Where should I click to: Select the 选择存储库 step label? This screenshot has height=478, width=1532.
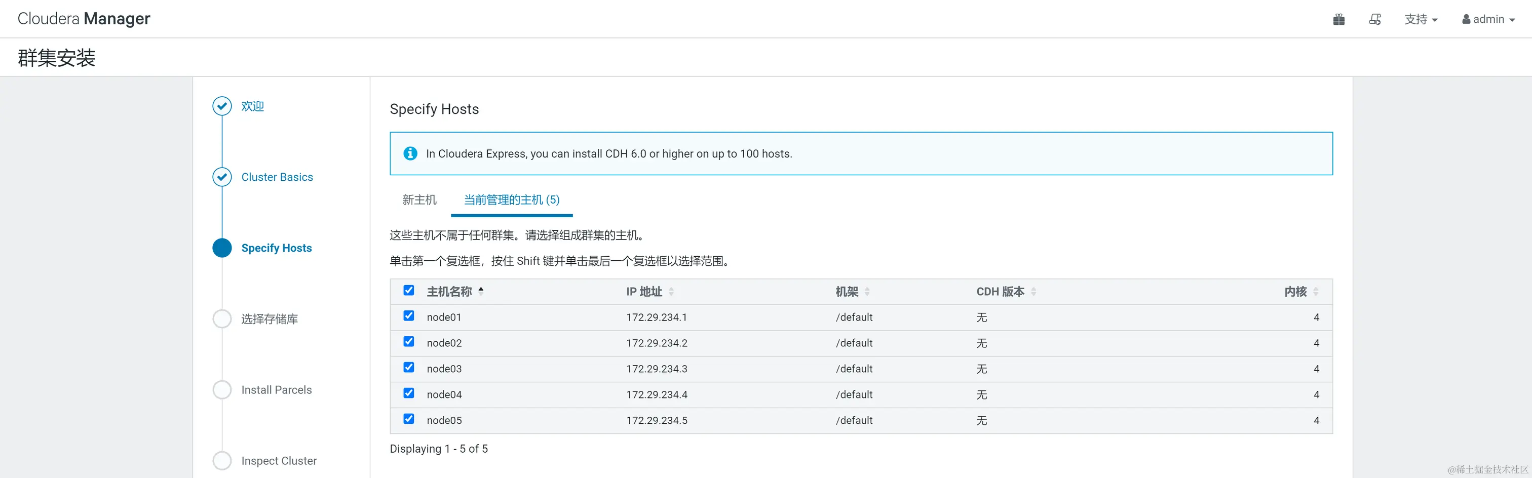pos(270,320)
